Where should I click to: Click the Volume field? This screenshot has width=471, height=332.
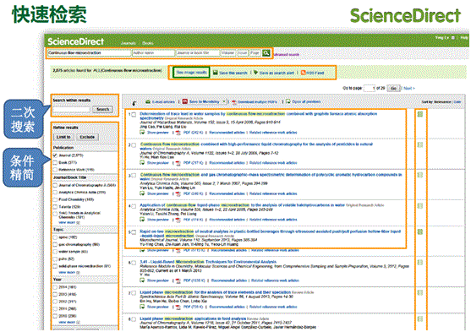click(x=228, y=53)
